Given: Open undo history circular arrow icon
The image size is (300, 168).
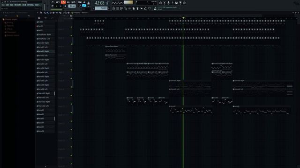Looking at the screenshot, I should point(160,3).
